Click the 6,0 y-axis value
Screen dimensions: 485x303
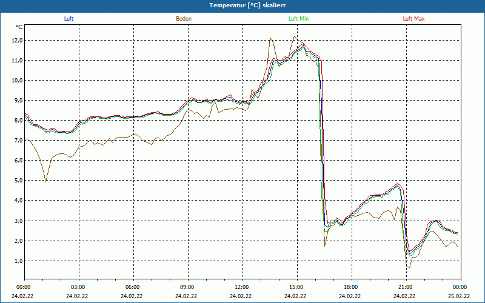[x=18, y=161]
